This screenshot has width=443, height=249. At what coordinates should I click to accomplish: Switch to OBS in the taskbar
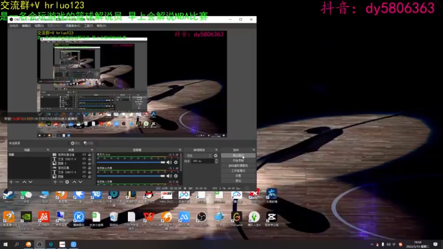[39, 244]
